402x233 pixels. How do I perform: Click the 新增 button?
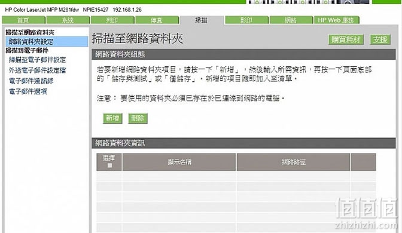click(x=112, y=118)
